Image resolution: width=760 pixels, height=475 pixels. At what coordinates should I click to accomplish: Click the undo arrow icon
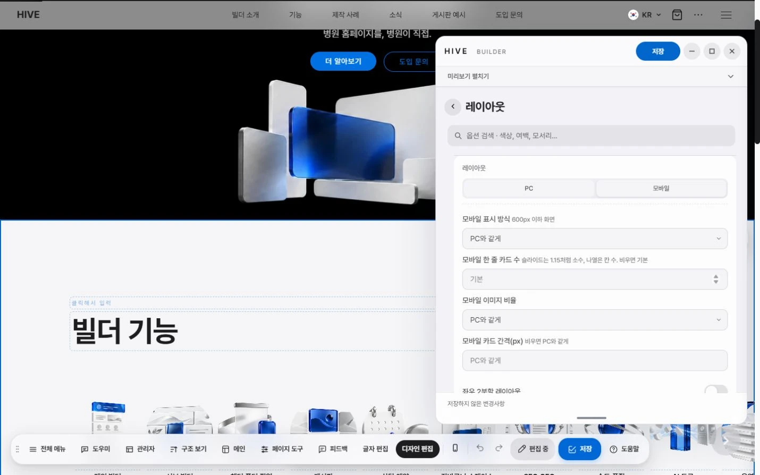pos(480,448)
